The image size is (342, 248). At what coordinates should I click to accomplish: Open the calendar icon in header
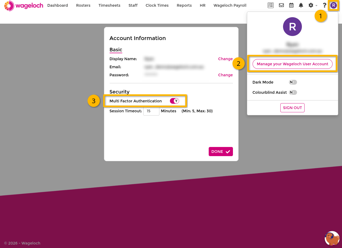[x=291, y=5]
